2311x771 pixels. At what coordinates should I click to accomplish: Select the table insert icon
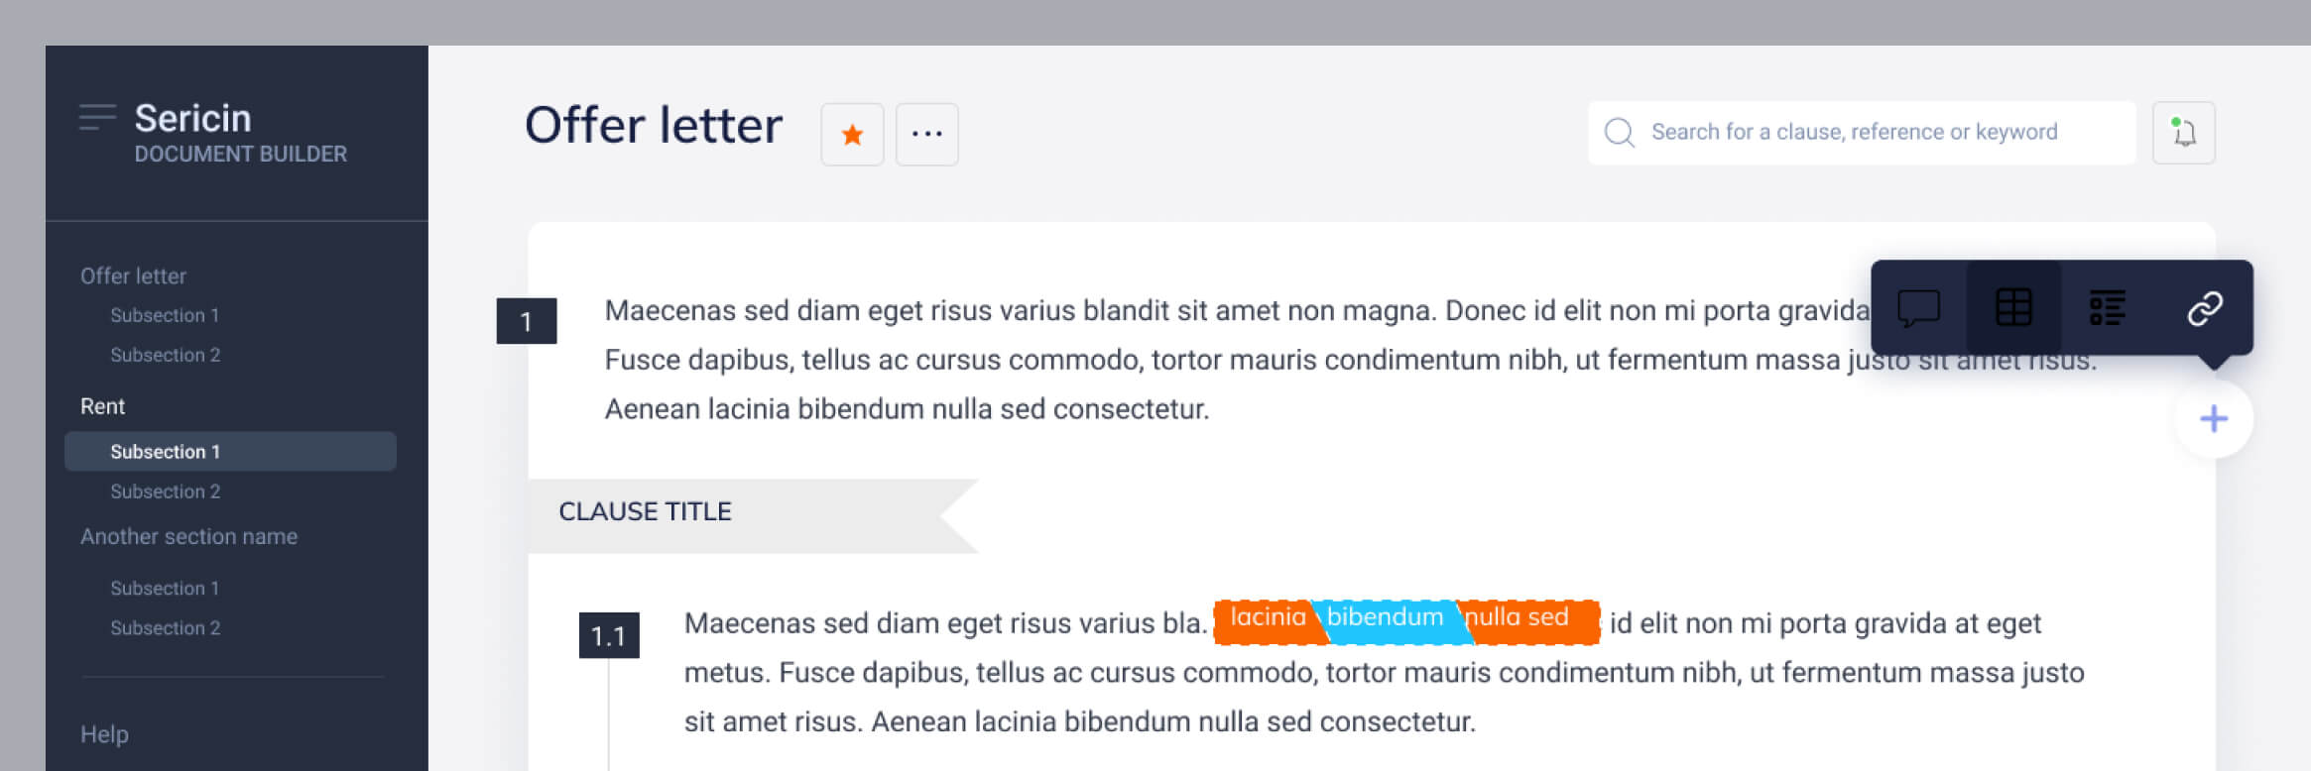[x=2013, y=308]
